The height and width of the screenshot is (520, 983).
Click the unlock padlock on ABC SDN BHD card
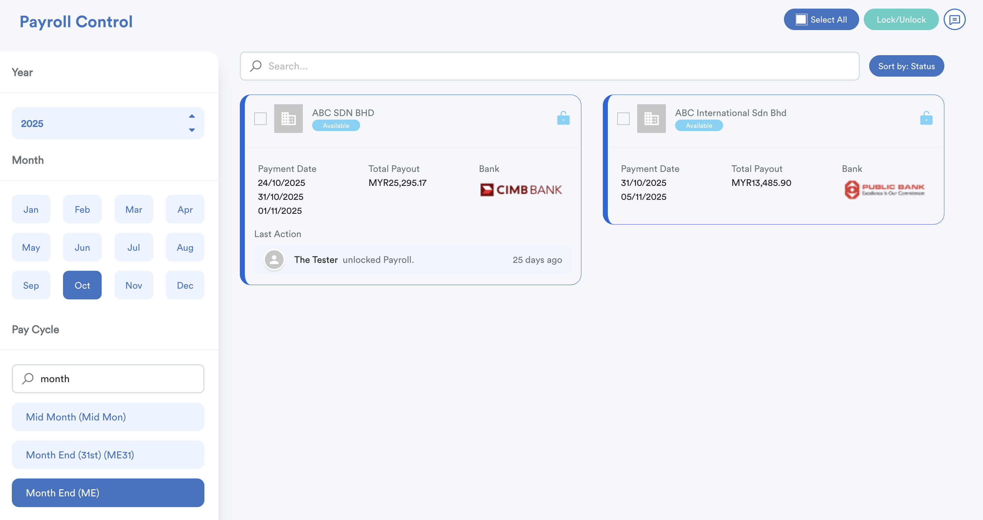point(563,118)
